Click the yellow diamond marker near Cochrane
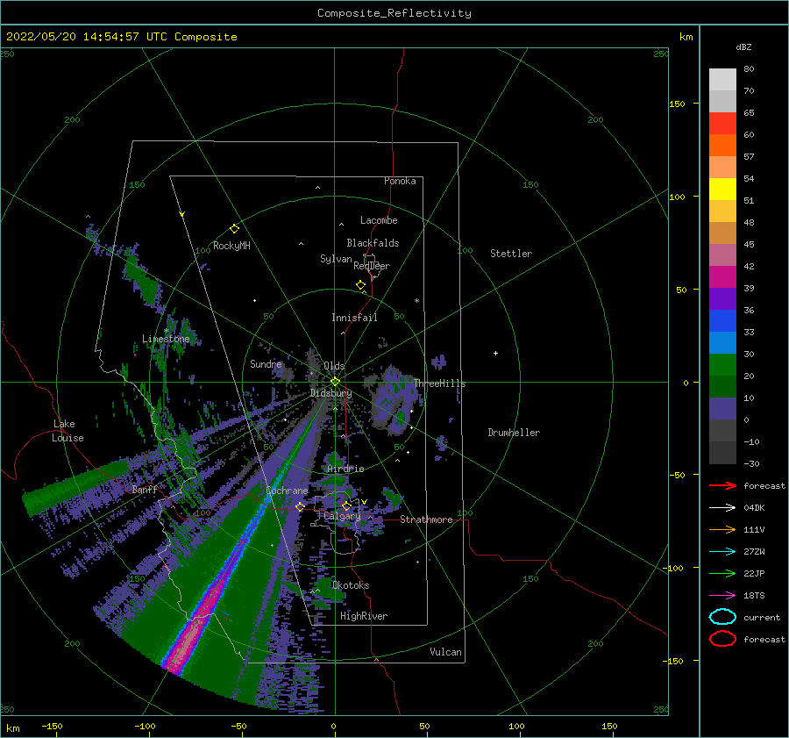Screen dimensions: 789x738 click(301, 506)
